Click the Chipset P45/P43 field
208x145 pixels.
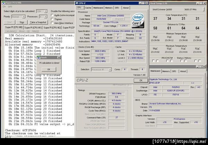pos(176,87)
